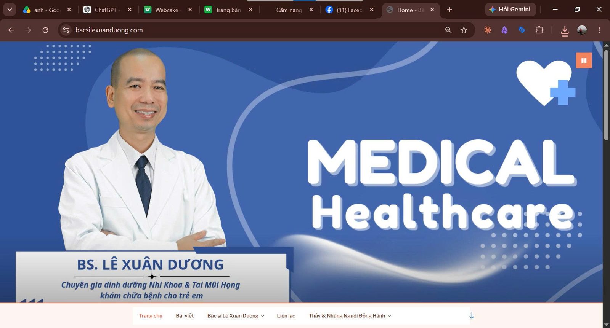
Task: Go back to previous page
Action: [x=11, y=30]
